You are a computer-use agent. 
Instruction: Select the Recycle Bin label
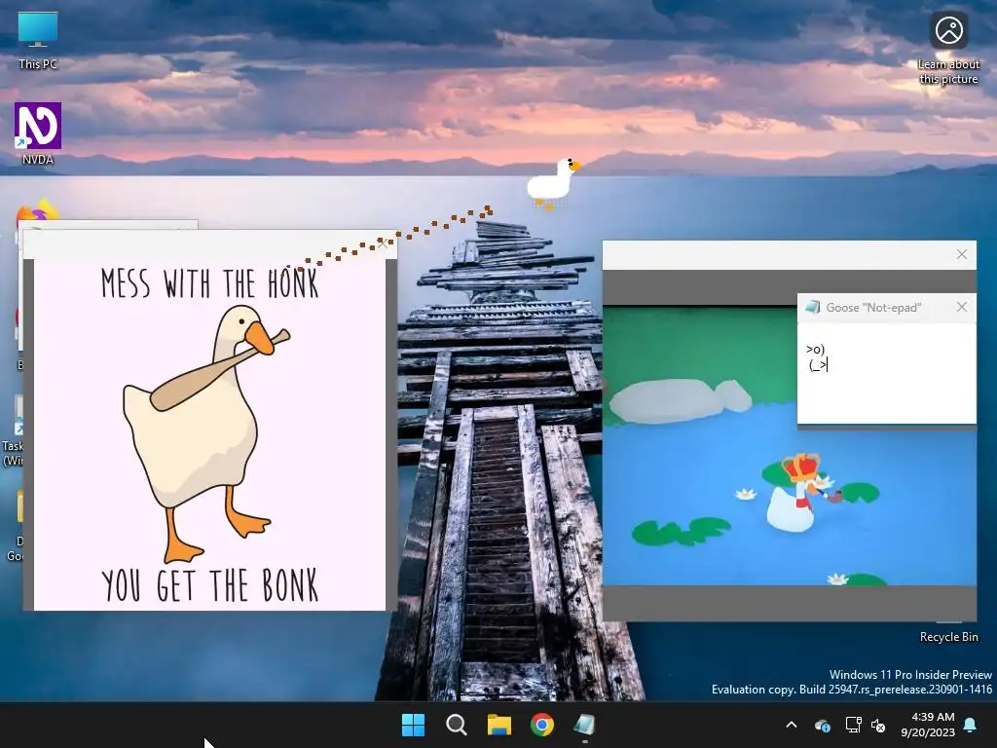(x=948, y=637)
